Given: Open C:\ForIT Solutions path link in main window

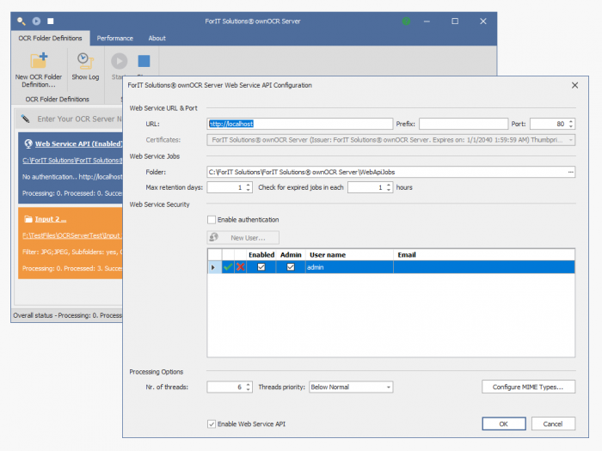Looking at the screenshot, I should click(71, 161).
